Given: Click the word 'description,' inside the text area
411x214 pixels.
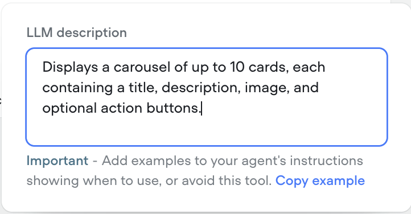Looking at the screenshot, I should point(201,88).
